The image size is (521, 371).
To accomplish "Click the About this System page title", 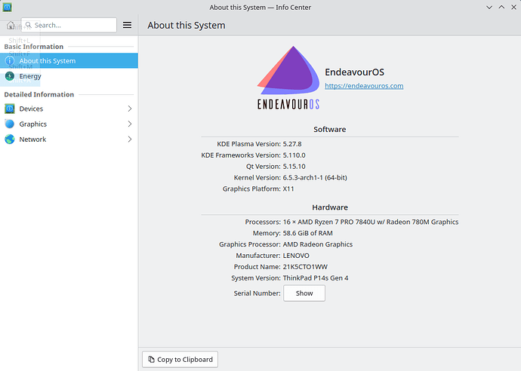I will tap(187, 25).
